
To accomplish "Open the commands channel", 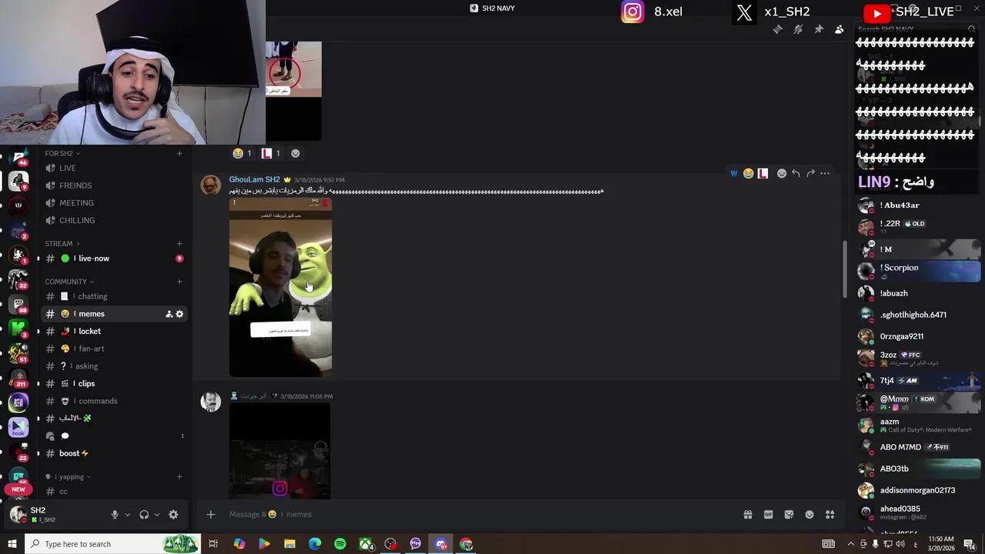I will click(x=114, y=401).
